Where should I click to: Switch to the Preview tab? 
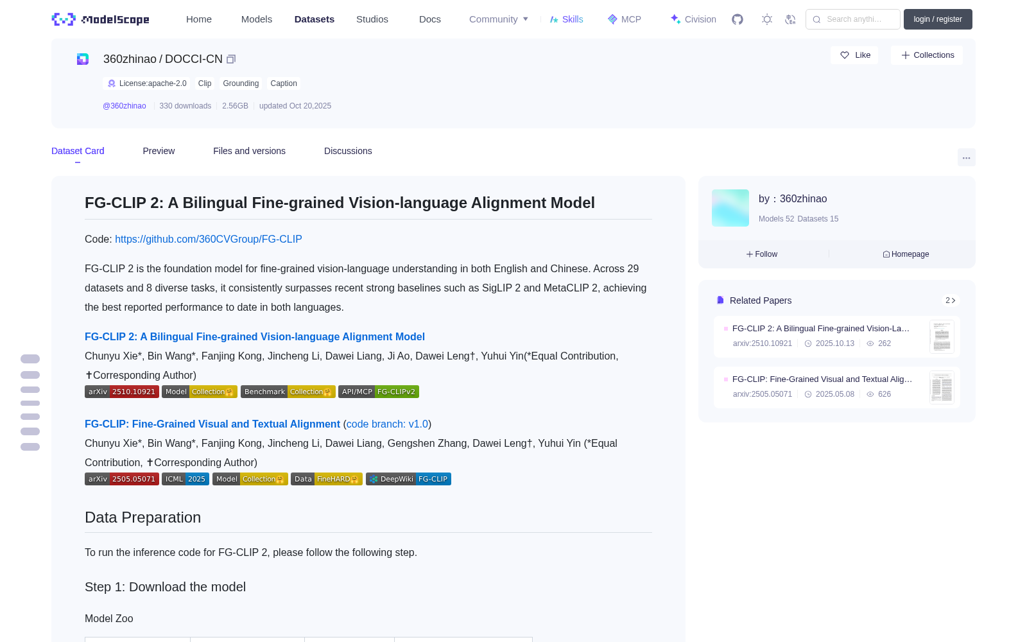tap(159, 151)
